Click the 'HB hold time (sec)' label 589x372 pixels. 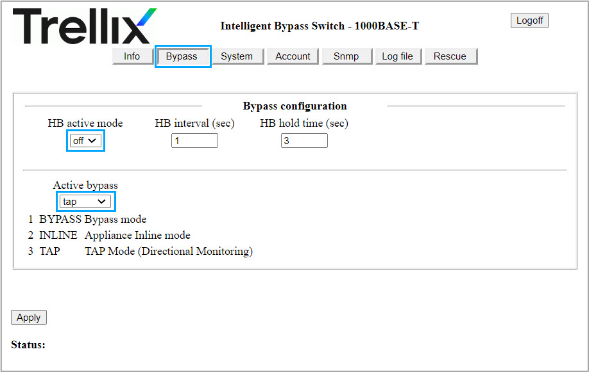coord(304,124)
